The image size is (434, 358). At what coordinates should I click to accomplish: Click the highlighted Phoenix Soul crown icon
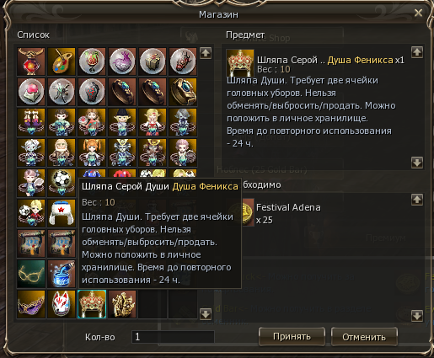pos(92,304)
